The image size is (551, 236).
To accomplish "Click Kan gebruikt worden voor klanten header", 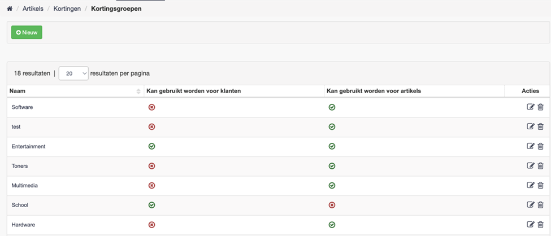I will (194, 91).
